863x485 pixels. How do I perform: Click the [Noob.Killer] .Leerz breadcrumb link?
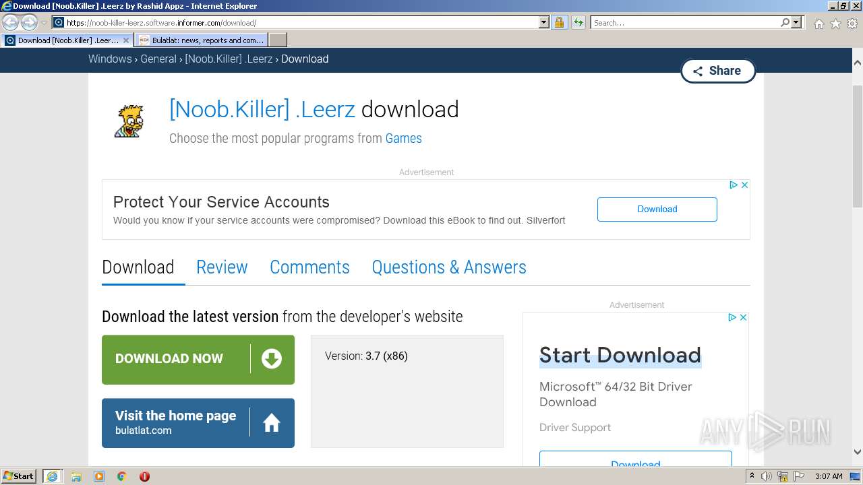click(x=229, y=59)
